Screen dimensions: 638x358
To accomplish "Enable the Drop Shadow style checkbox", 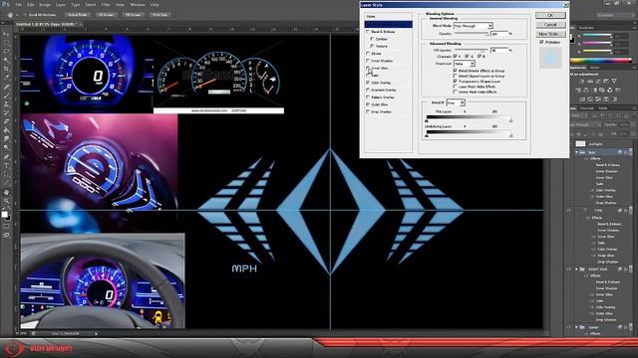I will tap(368, 111).
